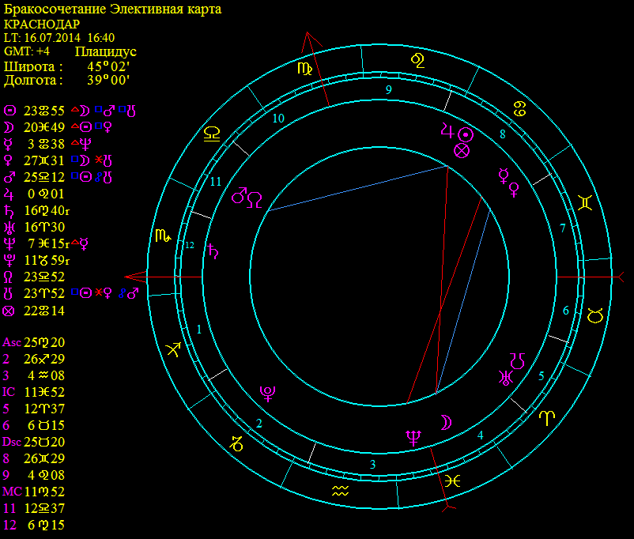
Task: Select the Taurus sign glyph on the outer ring
Action: (594, 315)
